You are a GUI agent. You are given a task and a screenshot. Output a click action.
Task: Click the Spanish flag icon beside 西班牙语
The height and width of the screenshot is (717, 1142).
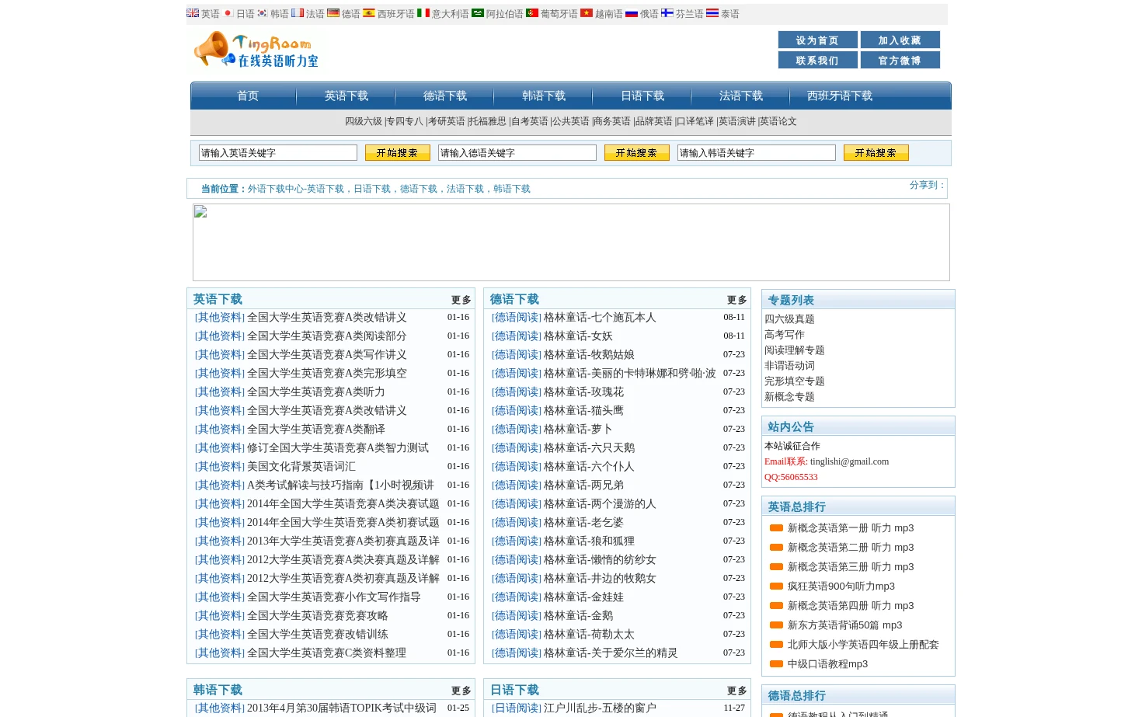pos(369,13)
